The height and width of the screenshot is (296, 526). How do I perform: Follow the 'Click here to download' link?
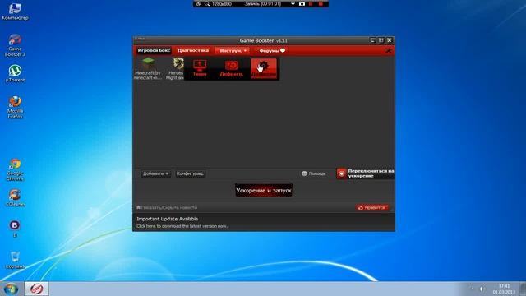click(x=182, y=226)
